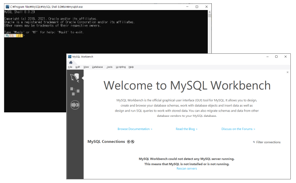
Task: Click the MySQL Workbench title bar app icon
Action: (x=70, y=57)
